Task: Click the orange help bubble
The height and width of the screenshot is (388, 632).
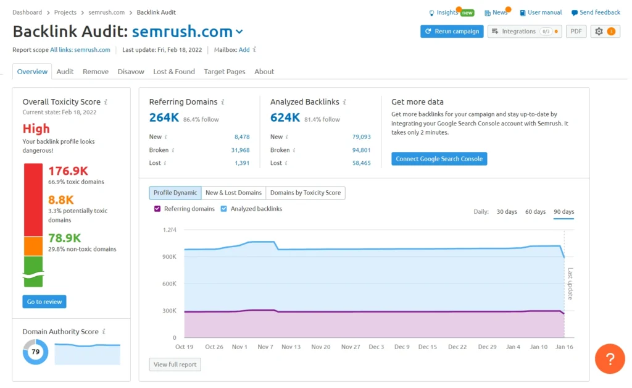Action: (x=610, y=359)
